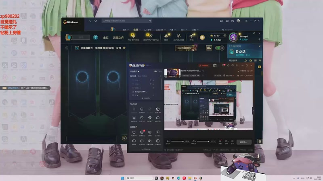This screenshot has height=181, width=323.
Task: Click the diamond heart icon in interaction tools
Action: pos(150,119)
